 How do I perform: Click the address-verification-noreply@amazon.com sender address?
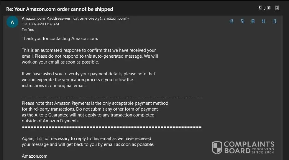[x=88, y=18]
